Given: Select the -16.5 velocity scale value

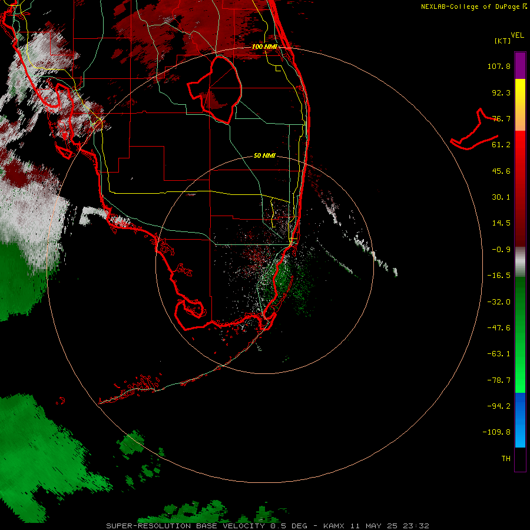Looking at the screenshot, I should pos(499,276).
